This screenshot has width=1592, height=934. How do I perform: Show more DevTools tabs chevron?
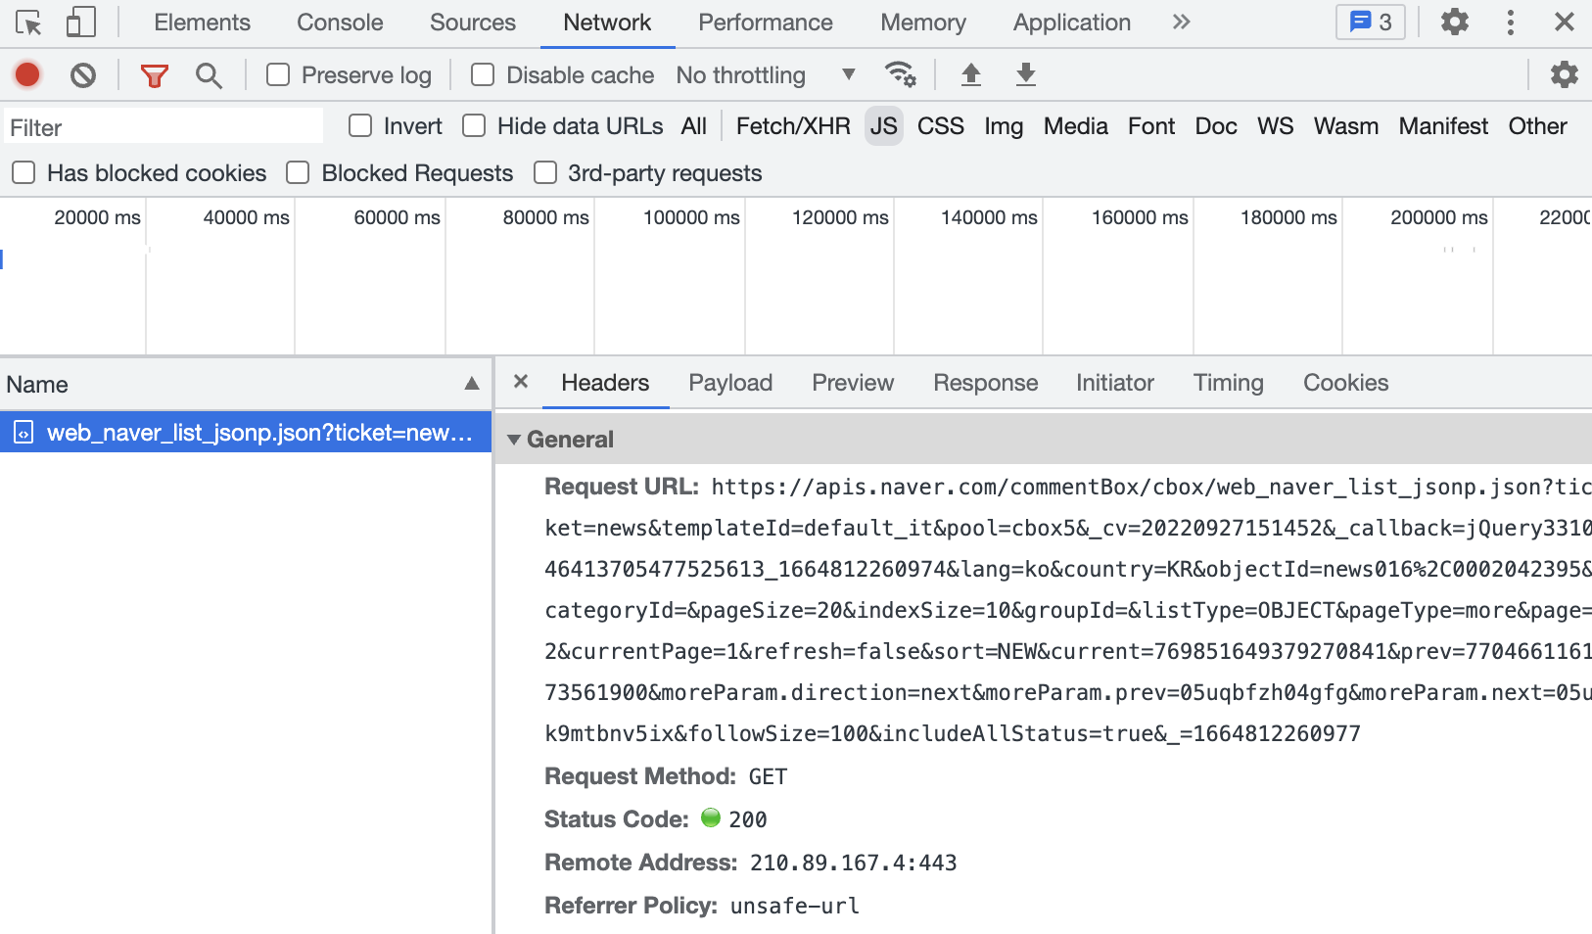1181,22
